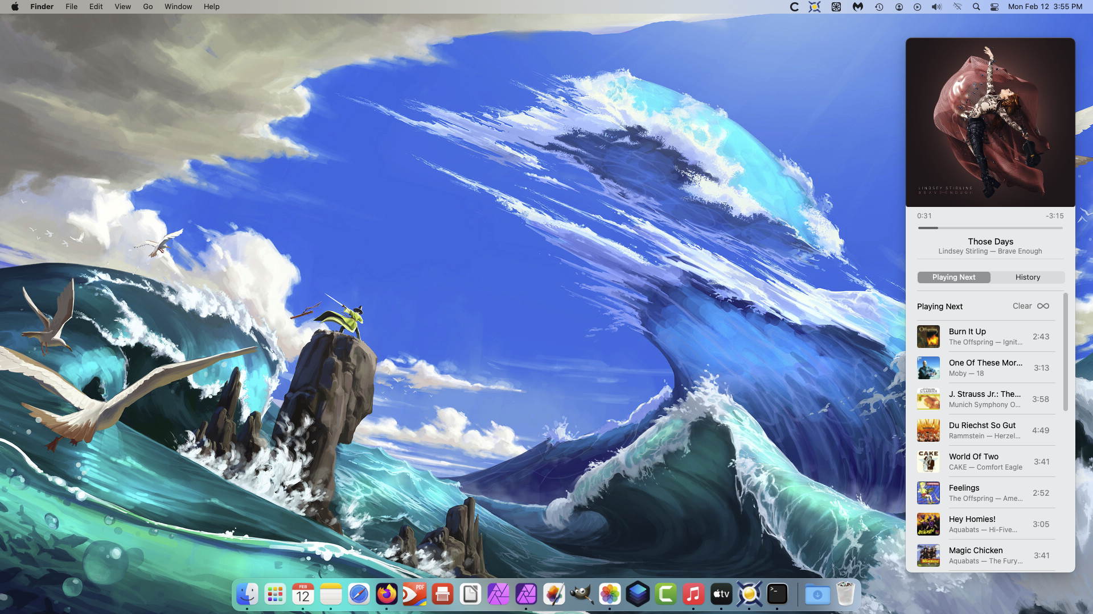Open Control Center in the menu bar

click(995, 7)
